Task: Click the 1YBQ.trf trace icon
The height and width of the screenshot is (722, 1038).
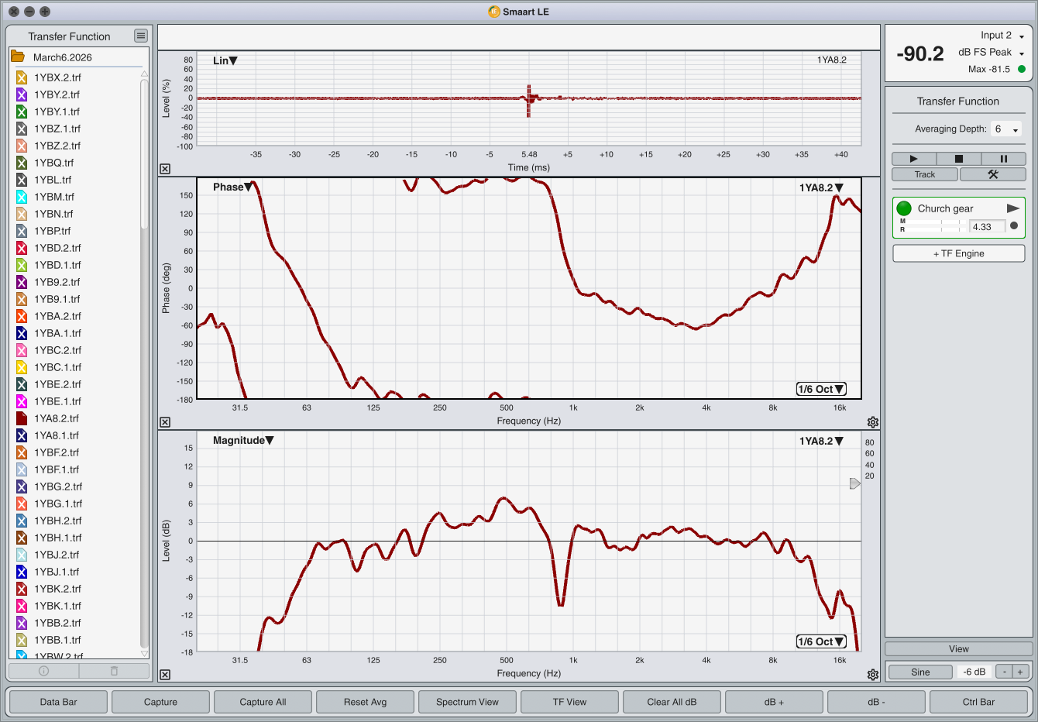Action: click(22, 163)
